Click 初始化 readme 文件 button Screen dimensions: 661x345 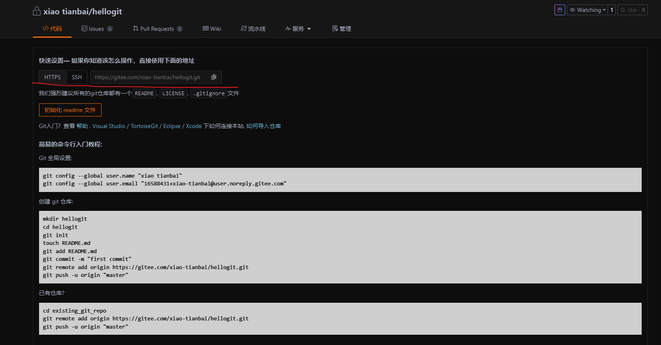pyautogui.click(x=70, y=110)
